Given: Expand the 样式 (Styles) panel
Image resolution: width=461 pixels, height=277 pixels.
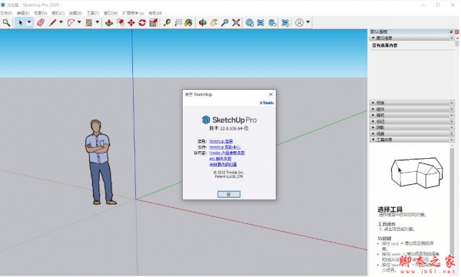Looking at the screenshot, I should point(412,115).
